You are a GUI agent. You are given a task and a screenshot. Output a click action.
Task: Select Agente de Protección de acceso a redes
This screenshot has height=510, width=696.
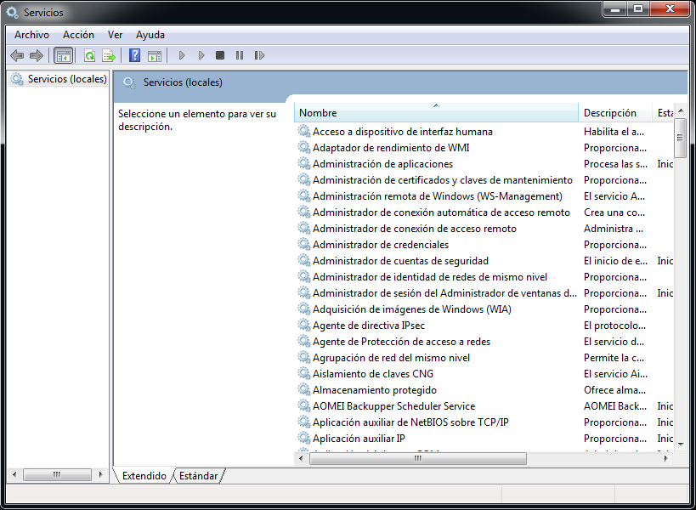point(401,342)
